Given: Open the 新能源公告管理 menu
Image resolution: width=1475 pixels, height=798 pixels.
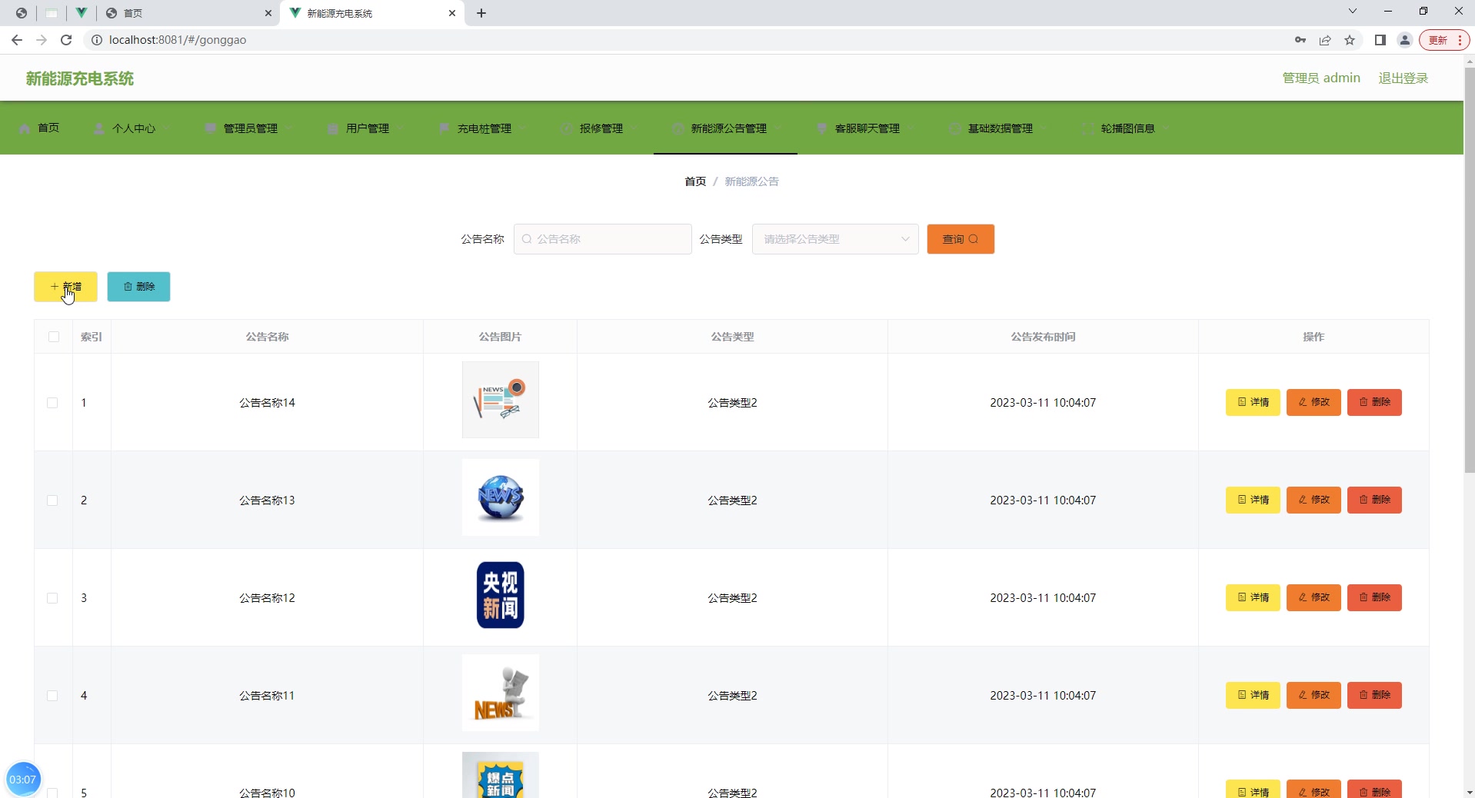Looking at the screenshot, I should pyautogui.click(x=725, y=128).
